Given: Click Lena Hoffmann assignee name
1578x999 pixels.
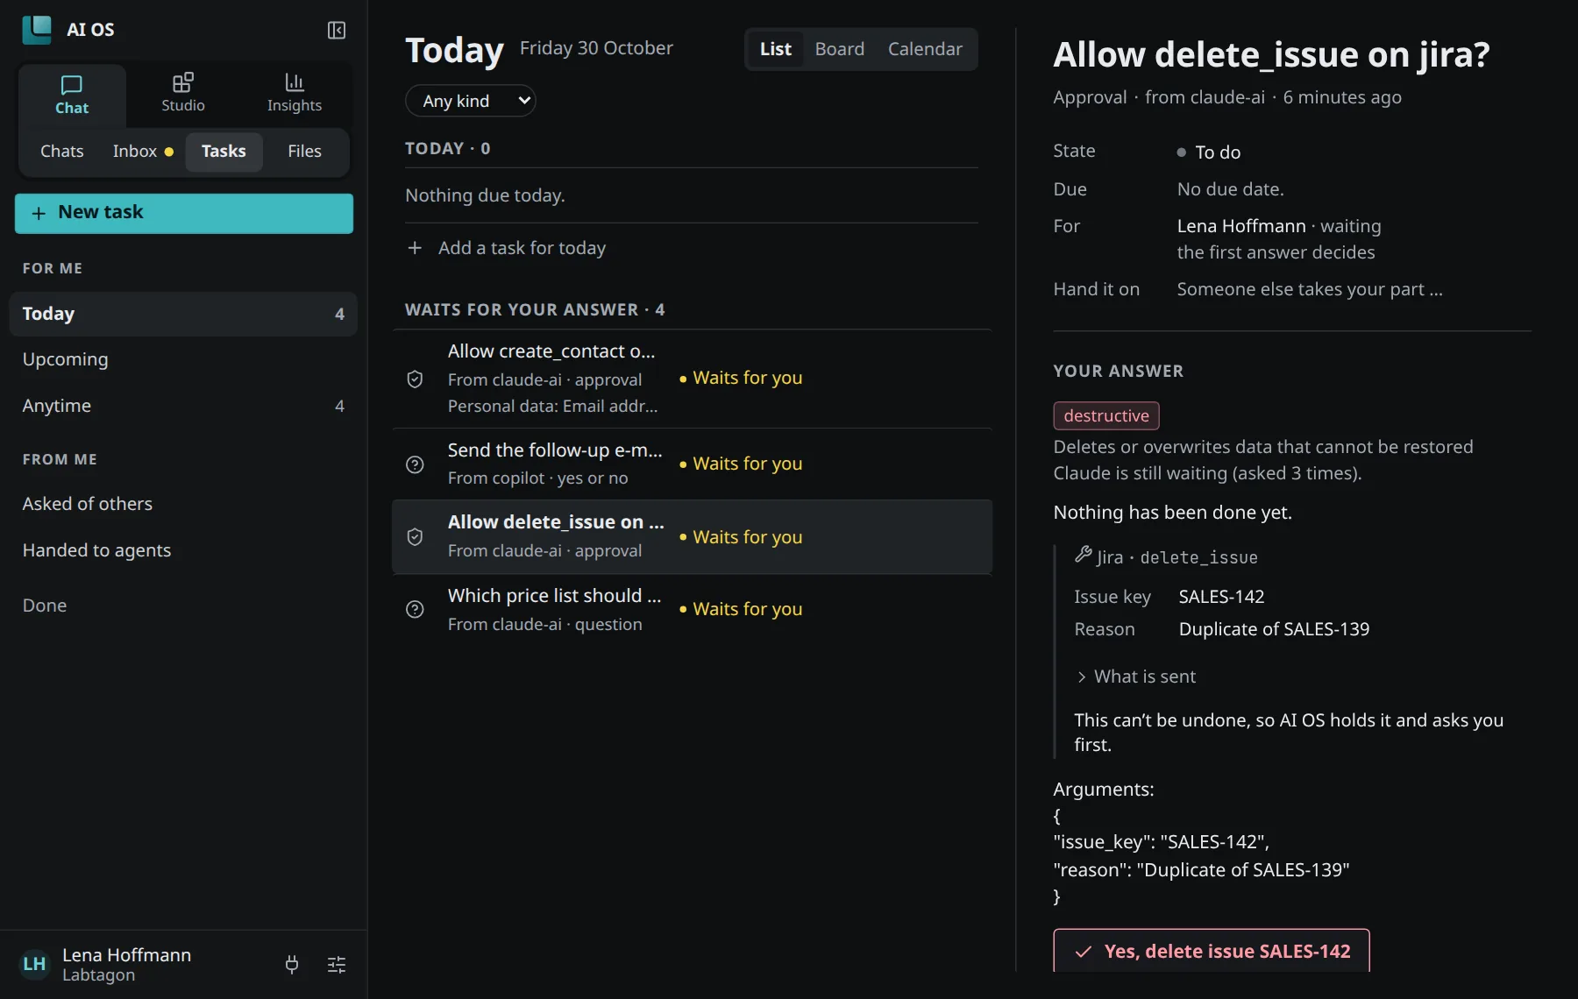Looking at the screenshot, I should click(1241, 226).
